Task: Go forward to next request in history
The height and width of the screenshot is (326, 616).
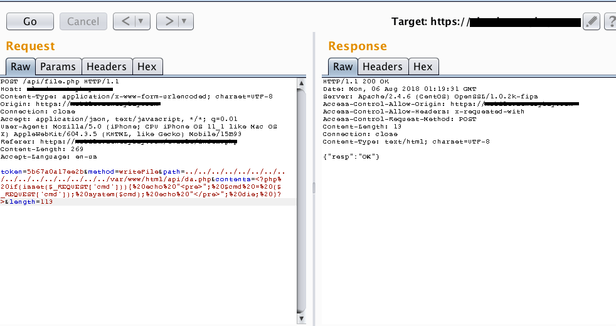Action: (169, 21)
